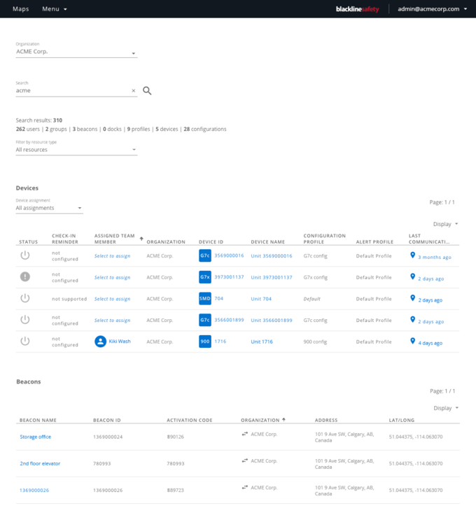Click location pin beside 4 days ago
This screenshot has height=520, width=476.
click(412, 341)
